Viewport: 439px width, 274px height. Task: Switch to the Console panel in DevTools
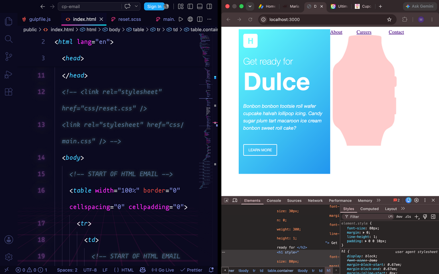click(274, 201)
